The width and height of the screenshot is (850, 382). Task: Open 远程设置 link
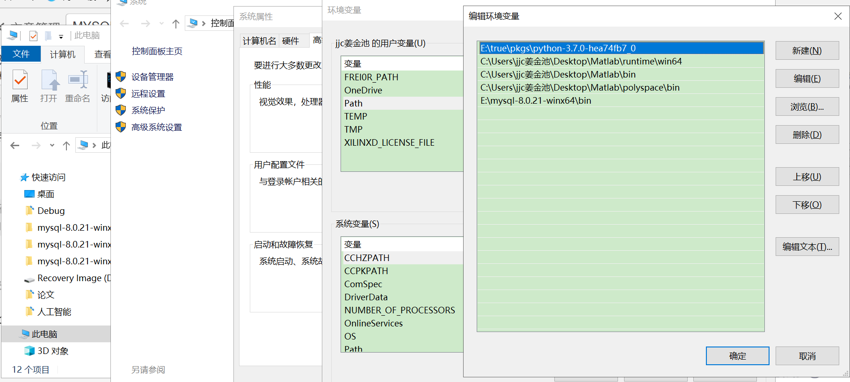(148, 94)
